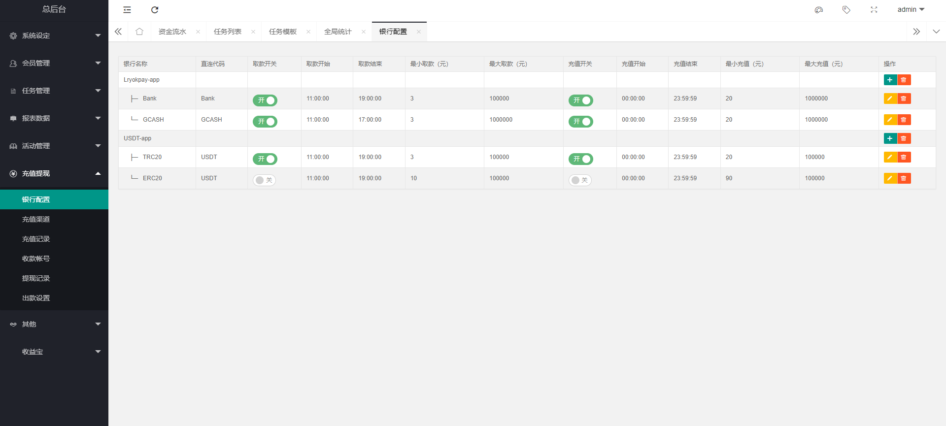Click the tag icon in the header

(x=846, y=10)
